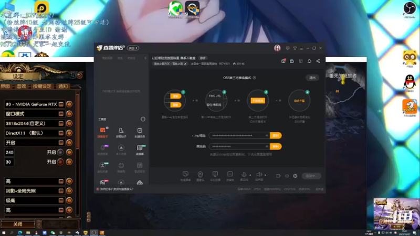Image resolution: width=420 pixels, height=236 pixels.
Task: Click the 退出 button for OBS mode
Action: tap(312, 78)
